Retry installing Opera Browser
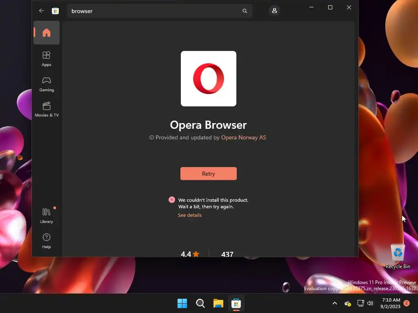This screenshot has height=313, width=418. click(209, 174)
